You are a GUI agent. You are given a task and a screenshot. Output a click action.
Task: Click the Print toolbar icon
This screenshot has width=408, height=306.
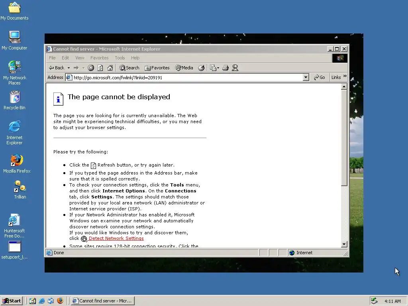pyautogui.click(x=226, y=68)
